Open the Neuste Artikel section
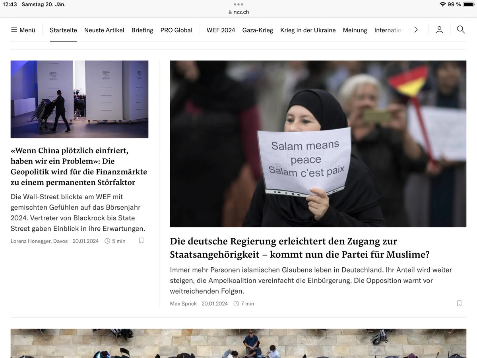 coord(104,30)
